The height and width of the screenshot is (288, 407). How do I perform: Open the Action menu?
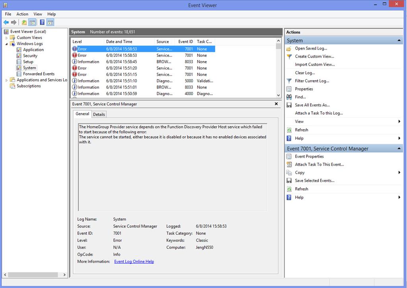coord(22,14)
